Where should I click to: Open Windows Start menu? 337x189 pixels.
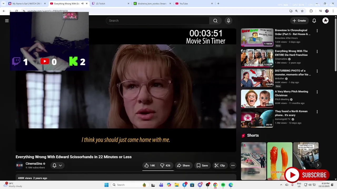pos(106,185)
